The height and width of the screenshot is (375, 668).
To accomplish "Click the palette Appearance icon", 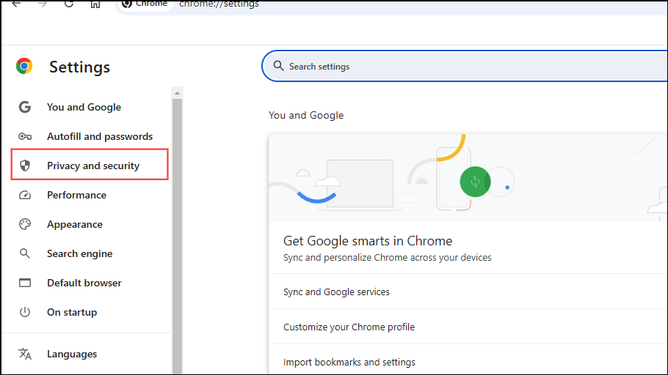I will tap(25, 224).
